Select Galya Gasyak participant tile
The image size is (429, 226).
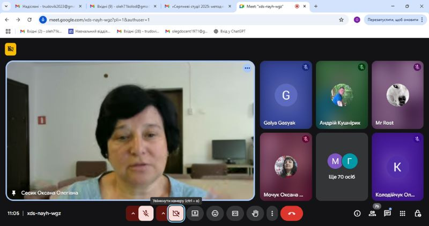coord(286,95)
